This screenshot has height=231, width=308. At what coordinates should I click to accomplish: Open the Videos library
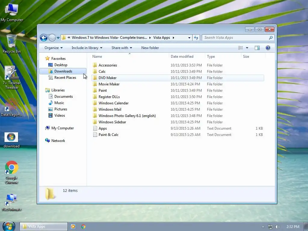click(x=60, y=115)
